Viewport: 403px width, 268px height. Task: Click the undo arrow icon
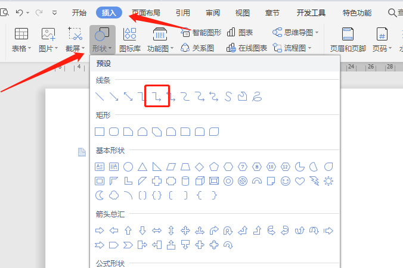[20, 13]
